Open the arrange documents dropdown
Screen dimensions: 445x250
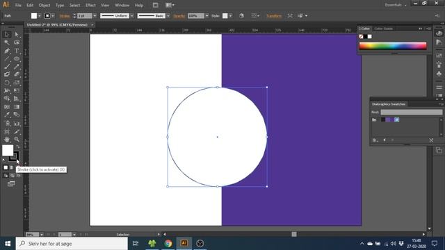(x=170, y=5)
